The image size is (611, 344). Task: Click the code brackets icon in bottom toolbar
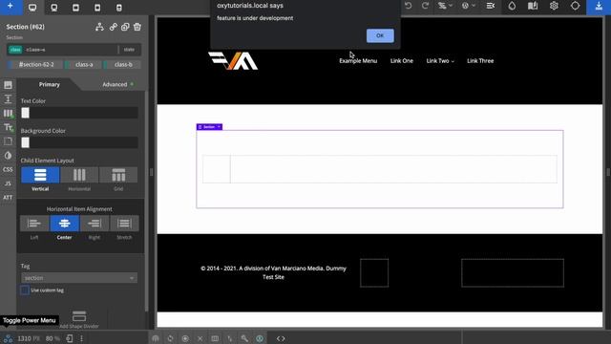click(281, 338)
